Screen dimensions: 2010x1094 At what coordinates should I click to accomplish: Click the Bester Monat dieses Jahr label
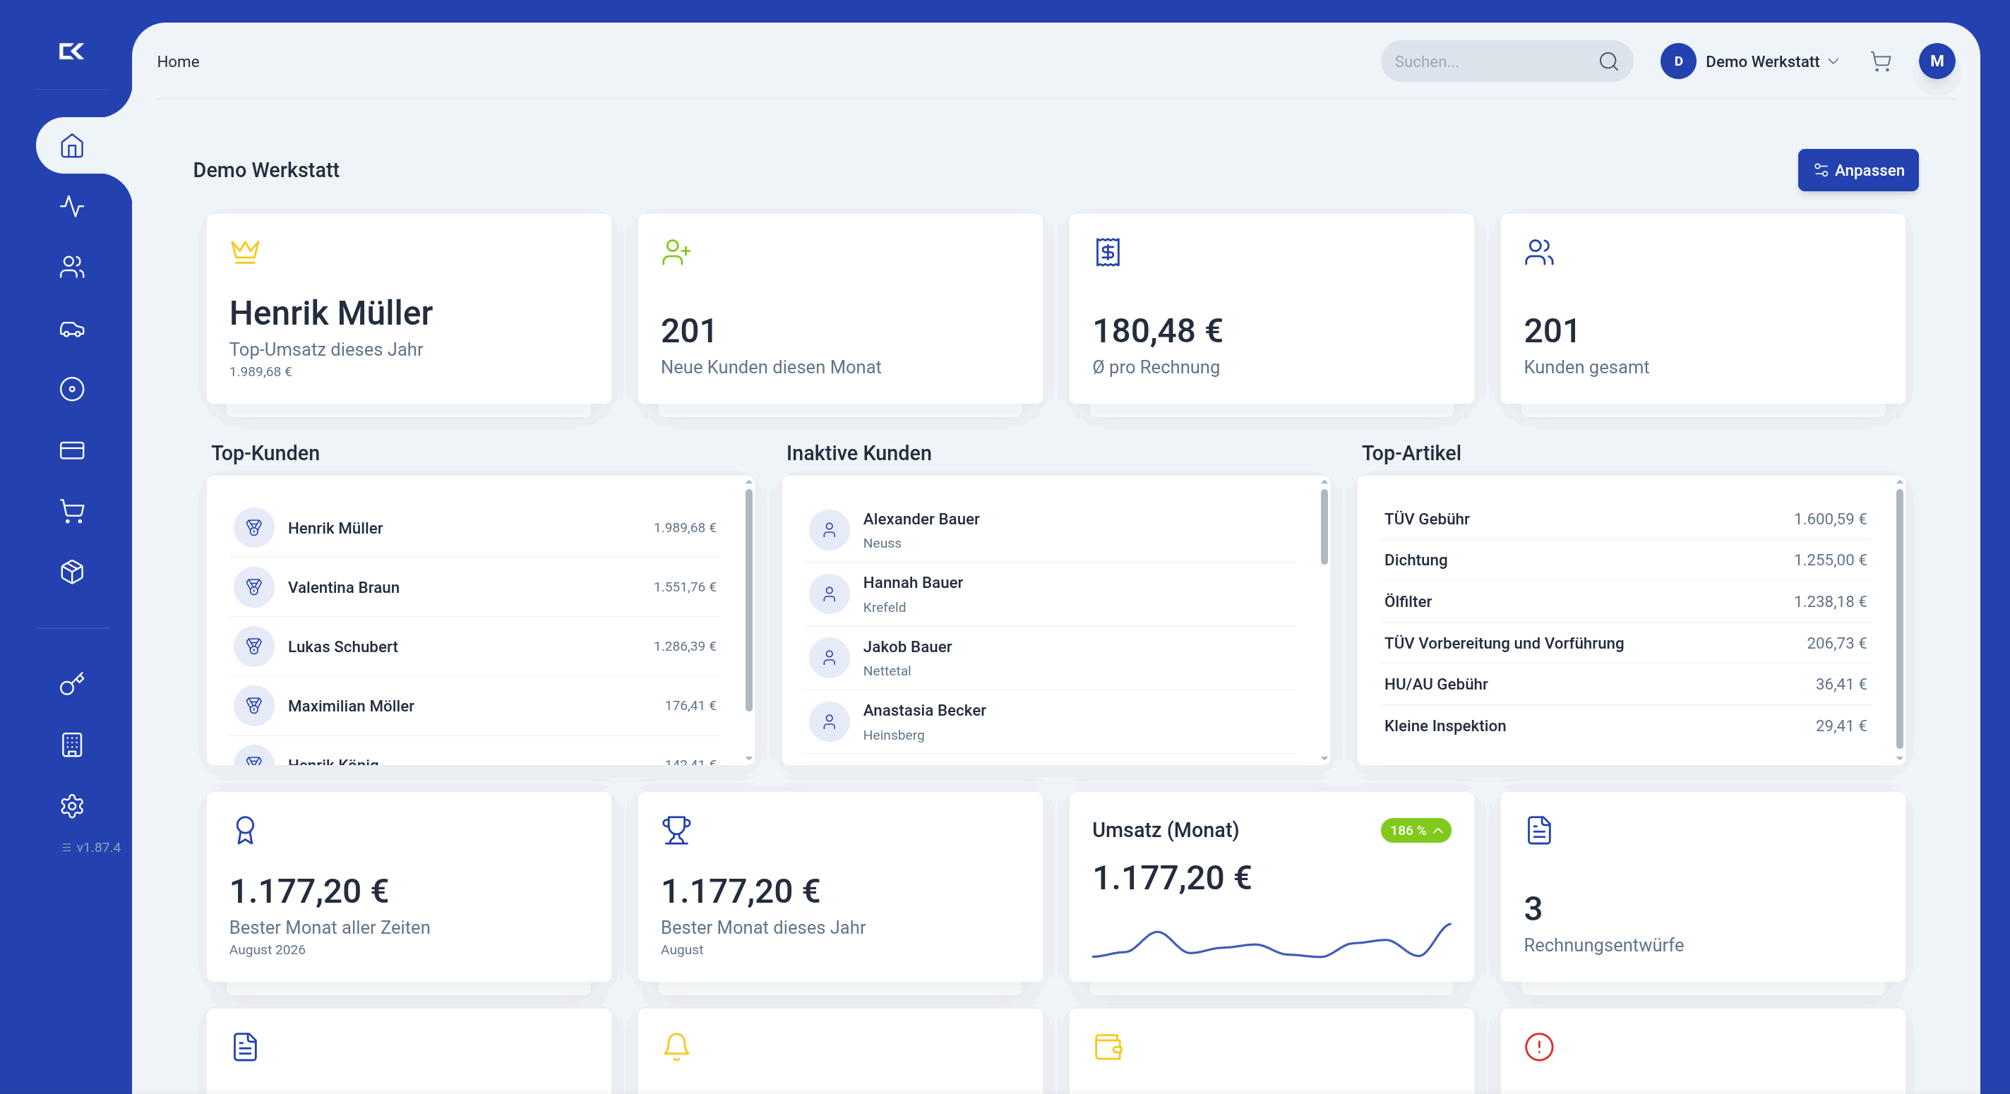[763, 928]
